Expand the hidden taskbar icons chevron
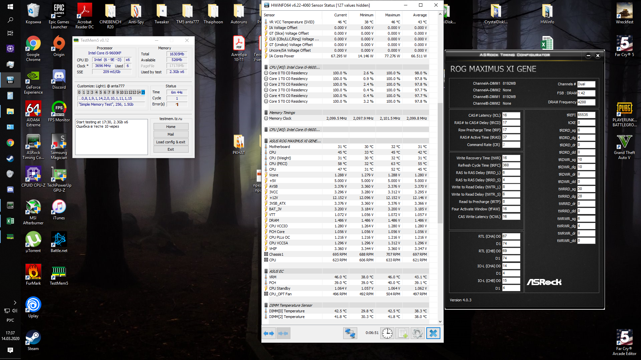641x360 pixels. pos(15,303)
